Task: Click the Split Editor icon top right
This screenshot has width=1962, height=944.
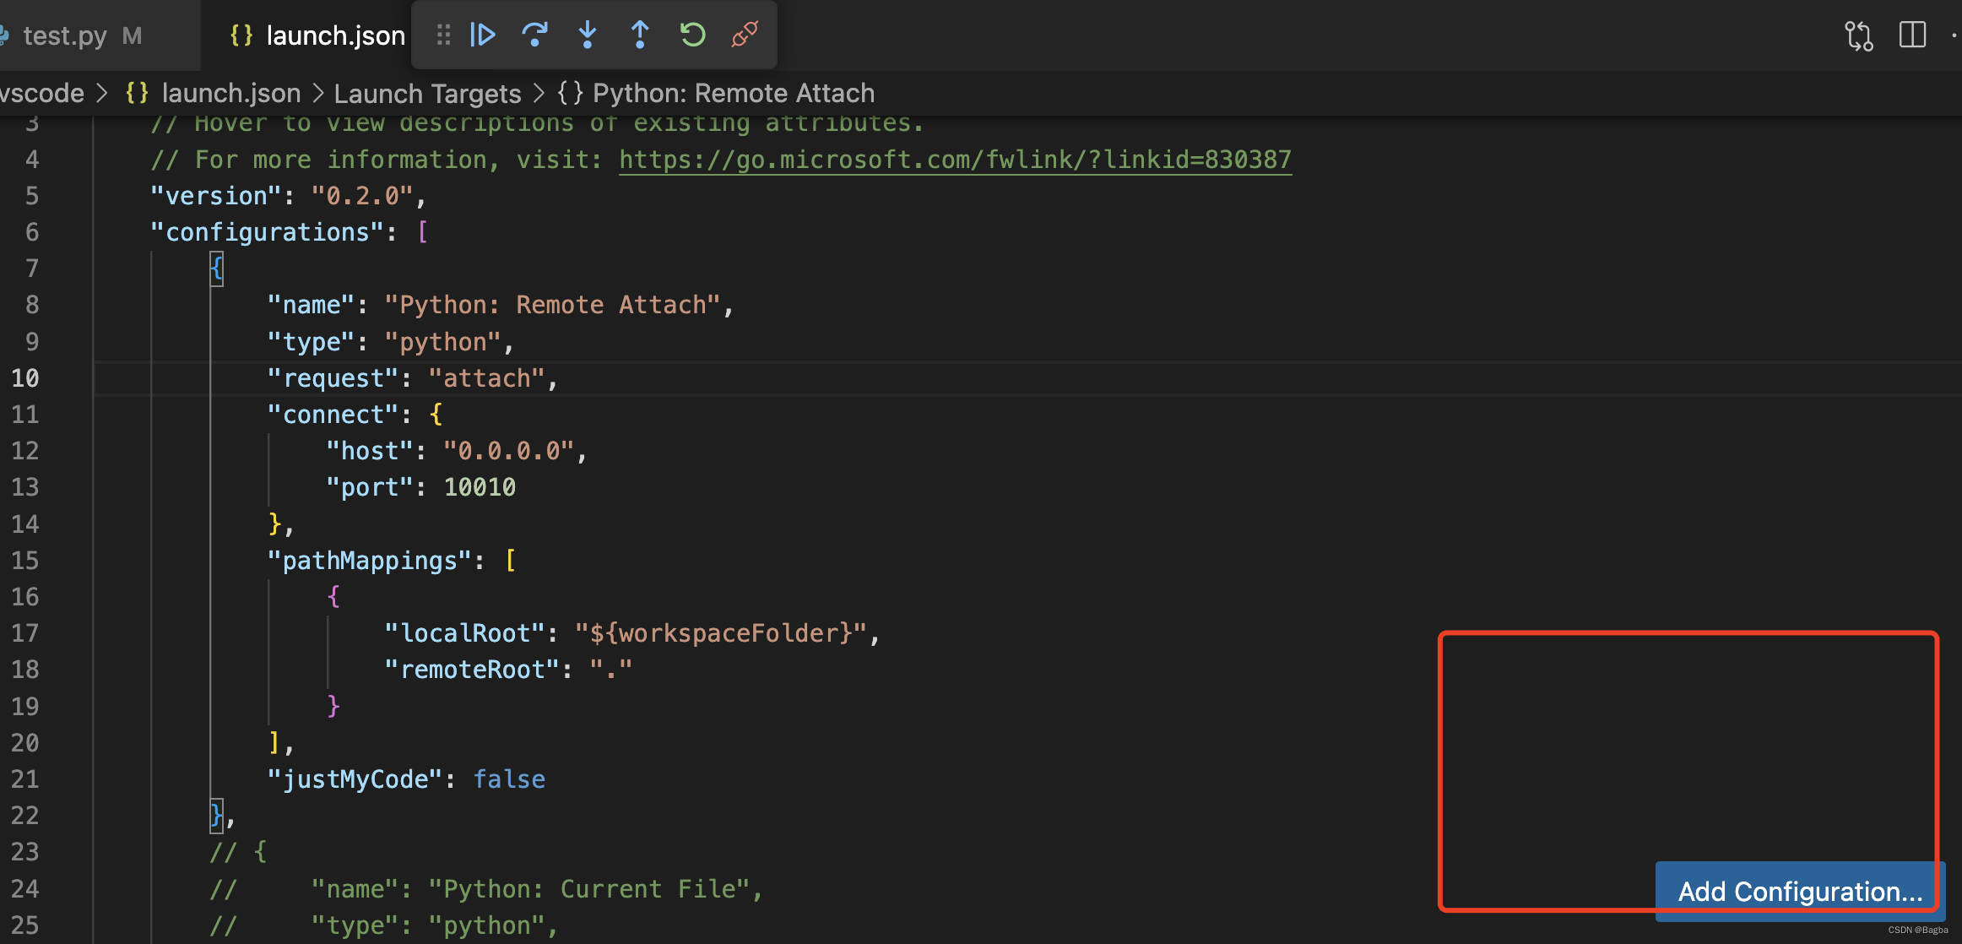Action: [1912, 35]
